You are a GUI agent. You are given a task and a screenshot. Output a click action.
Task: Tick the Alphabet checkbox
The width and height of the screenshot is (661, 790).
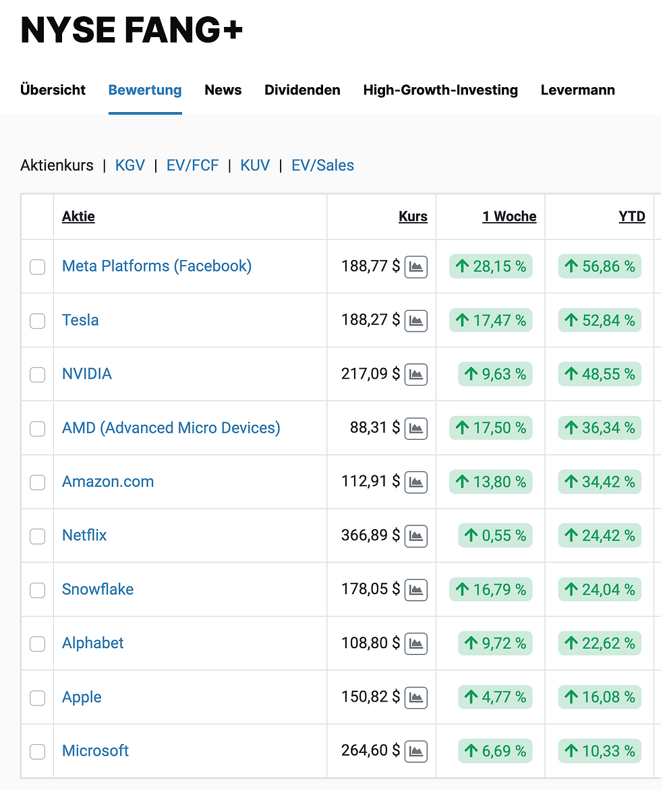pos(37,643)
